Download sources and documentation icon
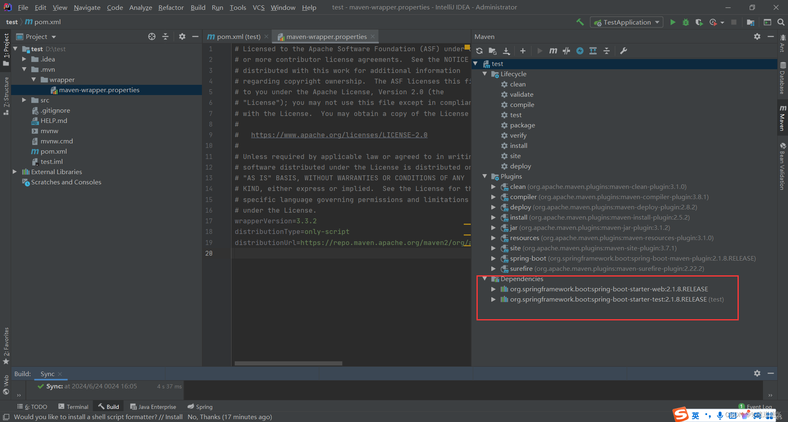Viewport: 788px width, 422px height. coord(506,51)
